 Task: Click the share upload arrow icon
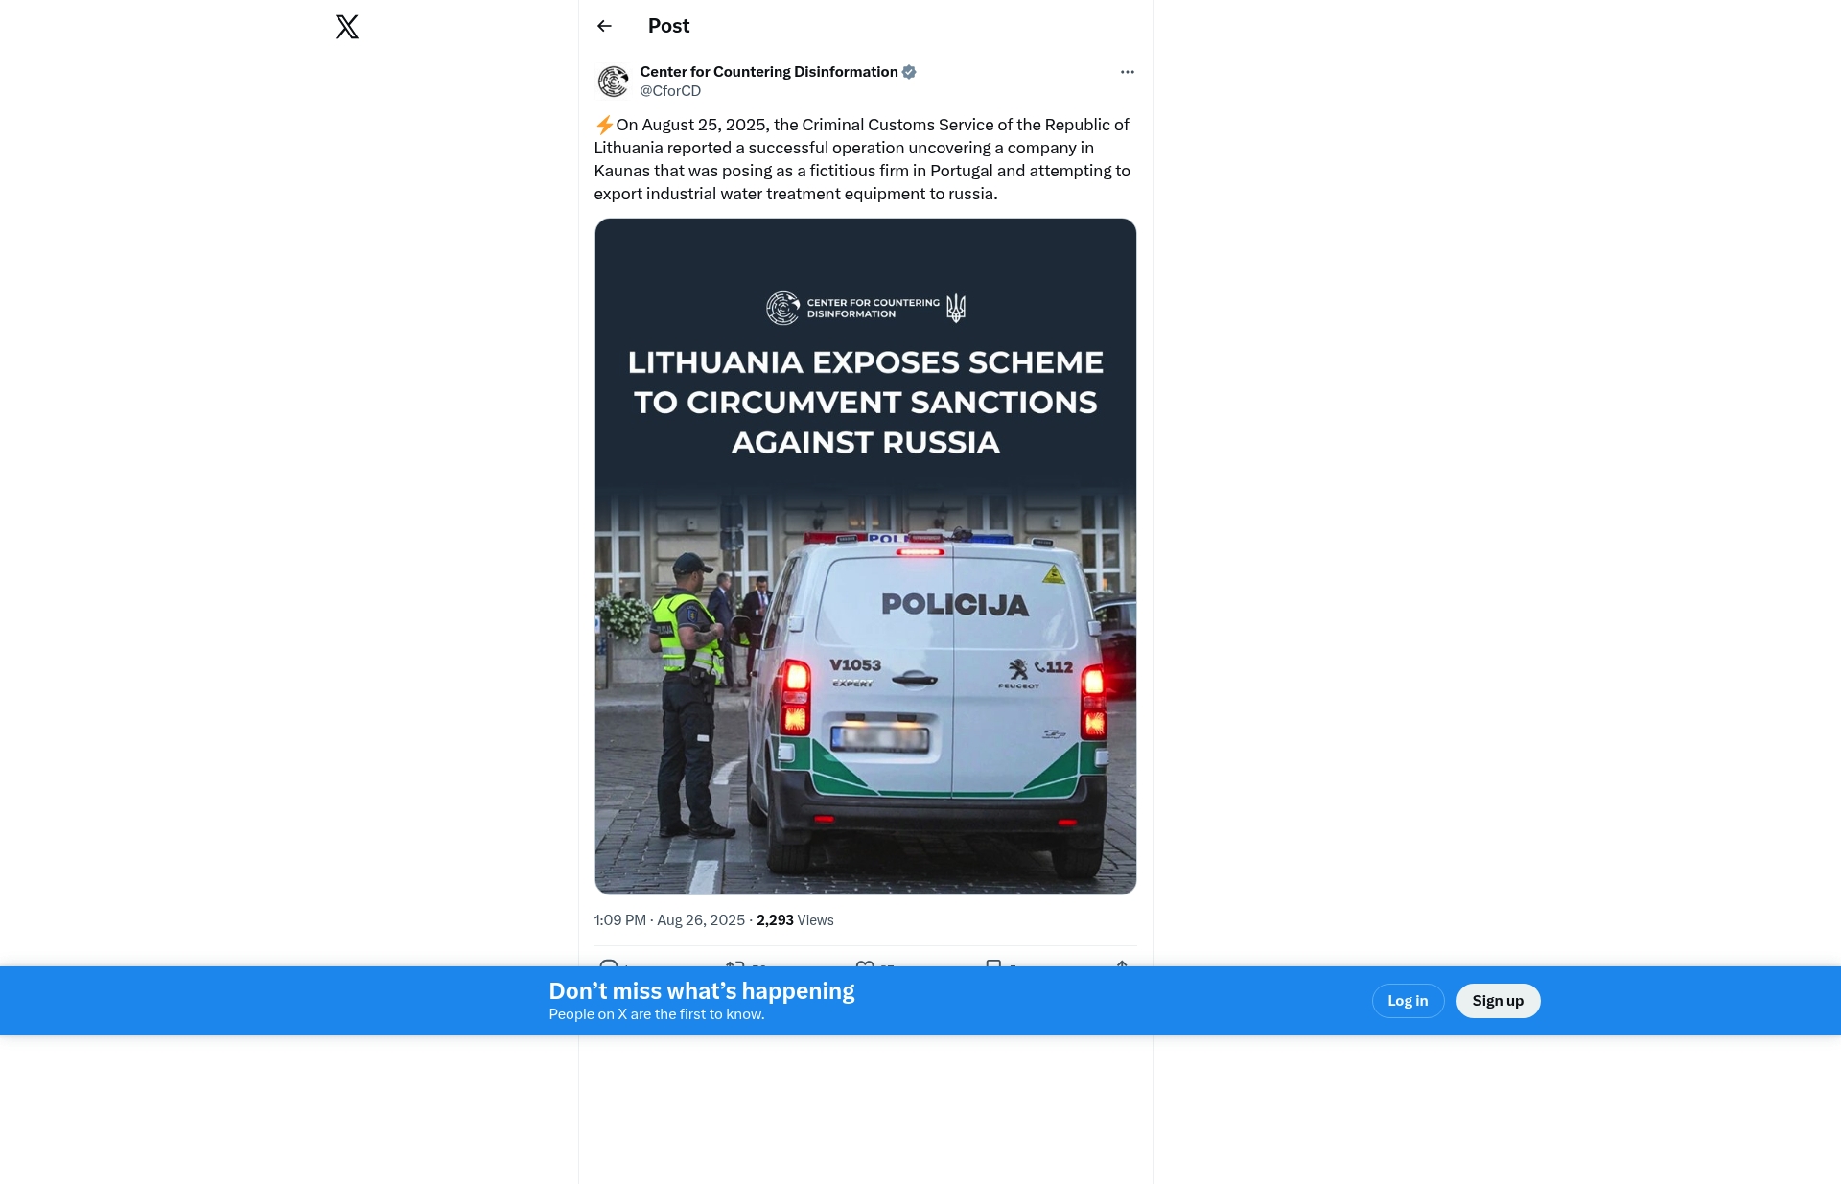[x=1122, y=963]
